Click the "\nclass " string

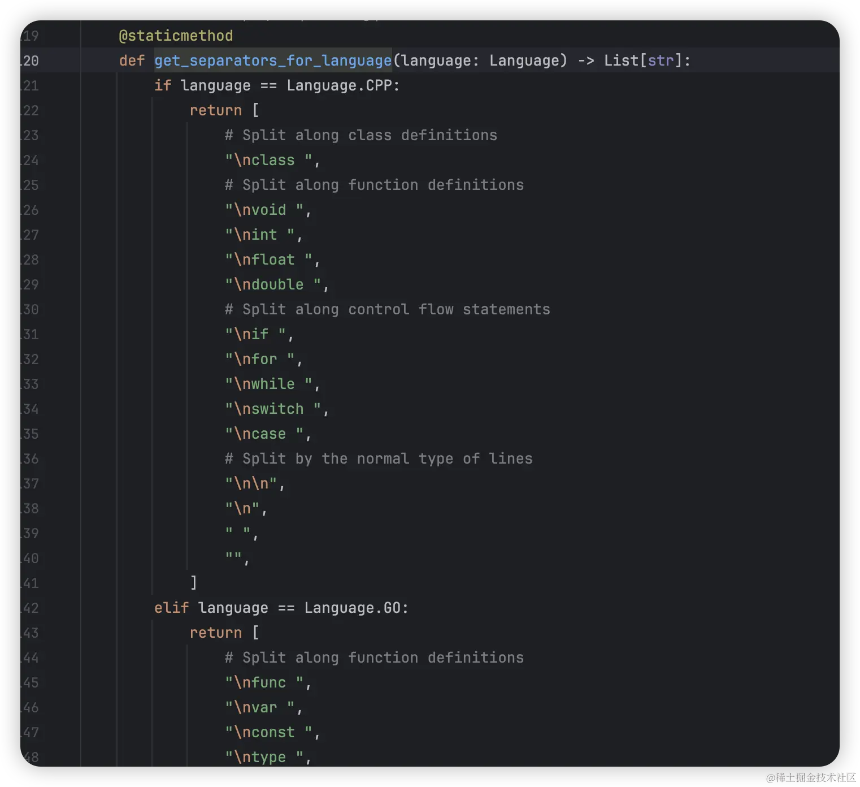point(268,160)
